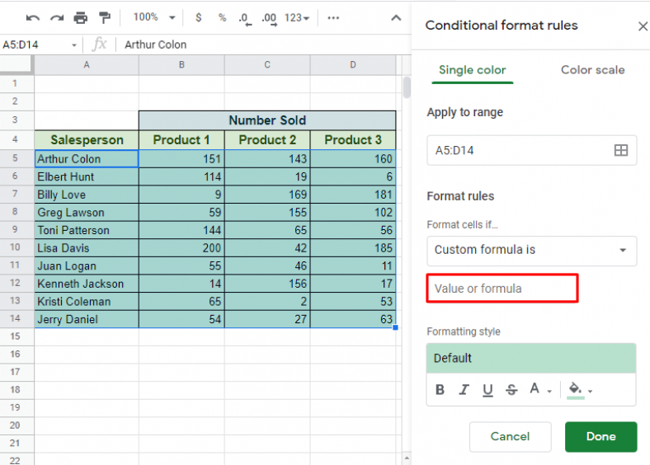Click the Print icon

[x=81, y=17]
